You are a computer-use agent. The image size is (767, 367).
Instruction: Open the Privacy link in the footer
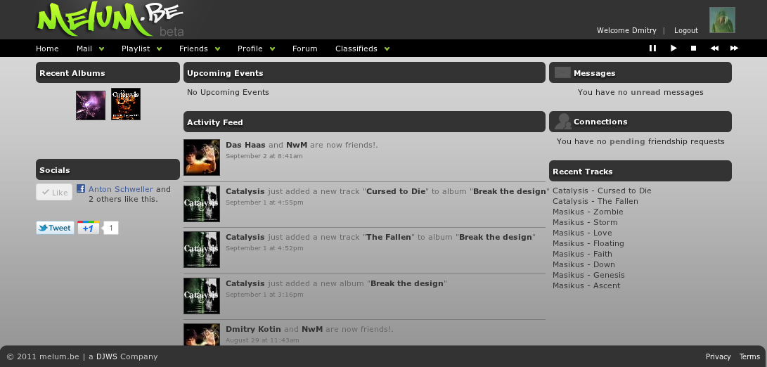[718, 356]
